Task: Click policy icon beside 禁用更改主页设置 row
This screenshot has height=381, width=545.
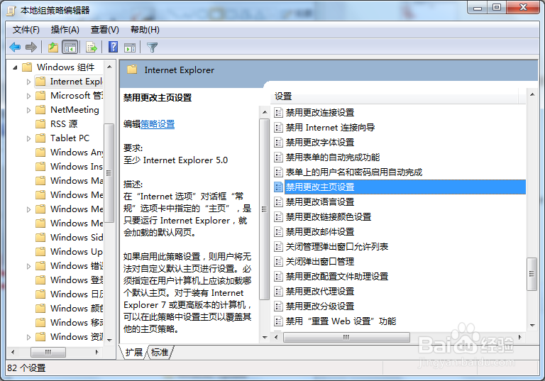Action: [x=278, y=187]
